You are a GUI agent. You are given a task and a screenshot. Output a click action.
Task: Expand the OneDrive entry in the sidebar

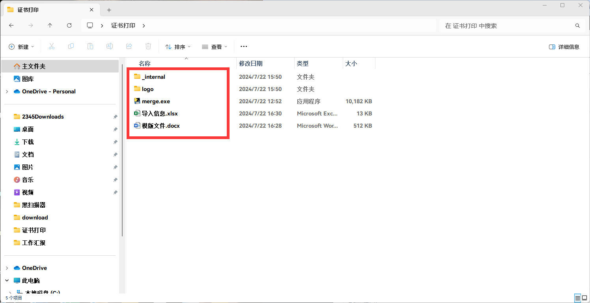click(6, 268)
